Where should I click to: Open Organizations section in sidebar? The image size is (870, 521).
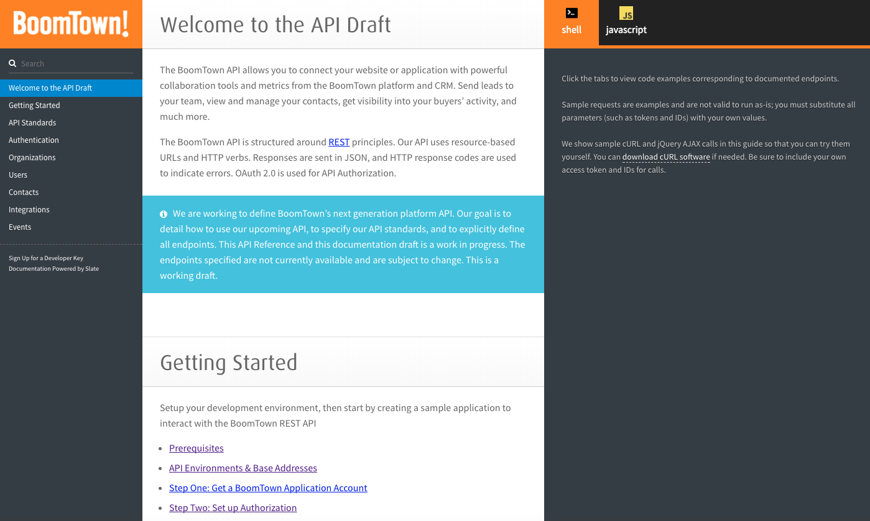(71, 158)
